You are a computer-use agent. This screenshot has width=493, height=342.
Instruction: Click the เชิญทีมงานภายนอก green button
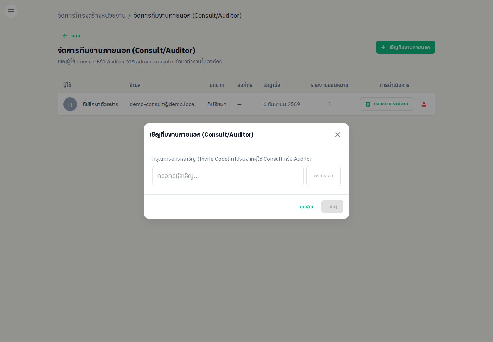tap(406, 47)
